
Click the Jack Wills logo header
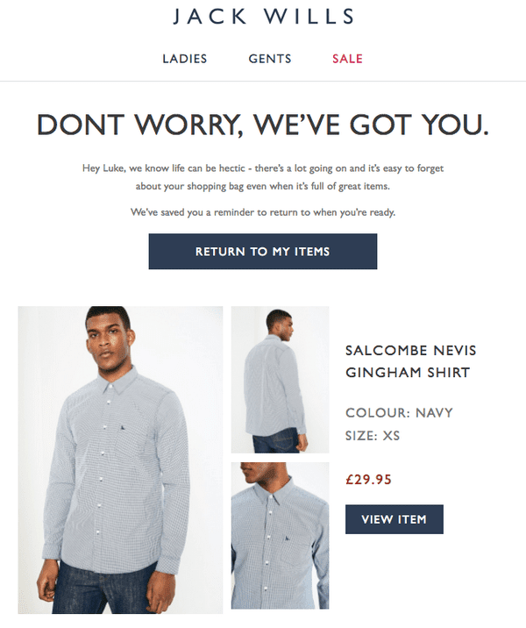click(x=264, y=17)
